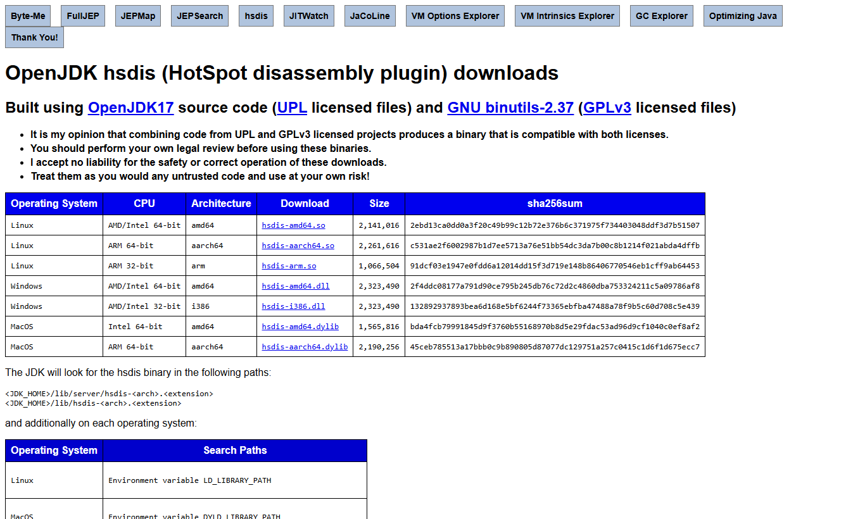Click the JDK_HOME lib/server hsdis path line

(x=109, y=394)
